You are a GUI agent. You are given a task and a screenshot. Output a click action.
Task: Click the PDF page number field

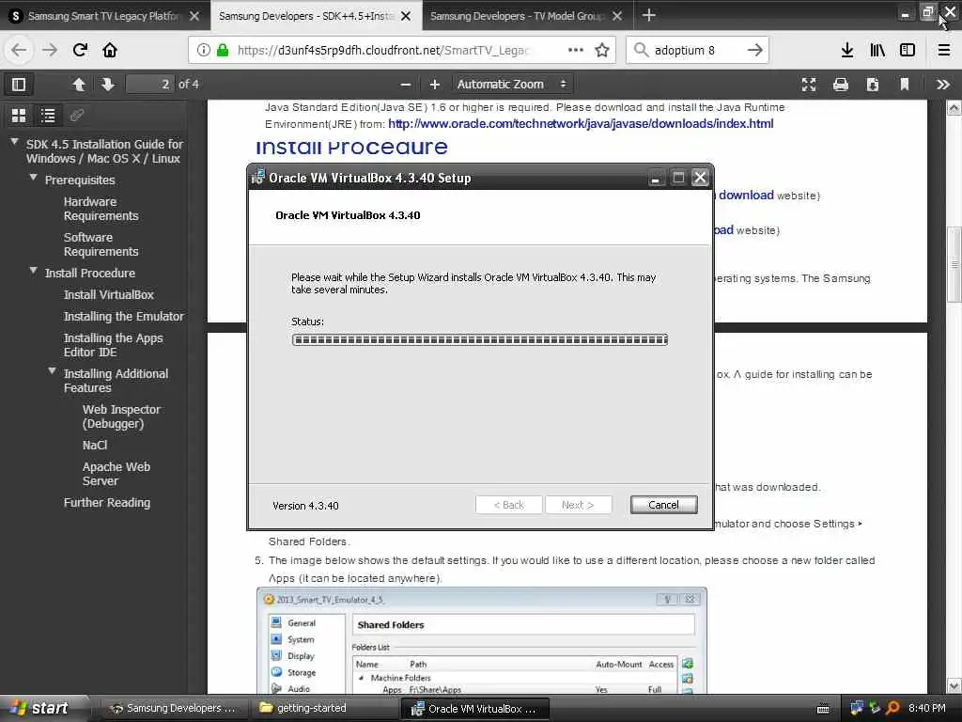click(x=149, y=84)
